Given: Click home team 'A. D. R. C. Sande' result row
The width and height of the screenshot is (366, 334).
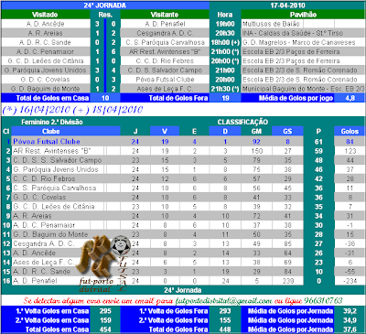Looking at the screenshot, I should point(45,42).
